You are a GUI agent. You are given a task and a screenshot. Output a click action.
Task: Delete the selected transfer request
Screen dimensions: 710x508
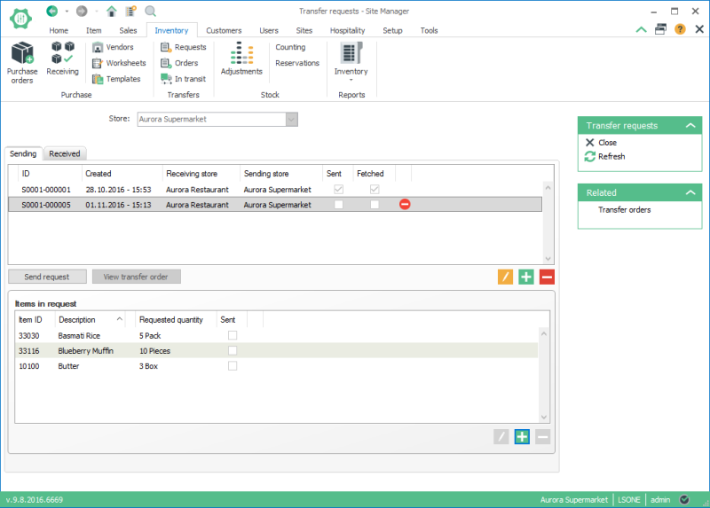(547, 277)
